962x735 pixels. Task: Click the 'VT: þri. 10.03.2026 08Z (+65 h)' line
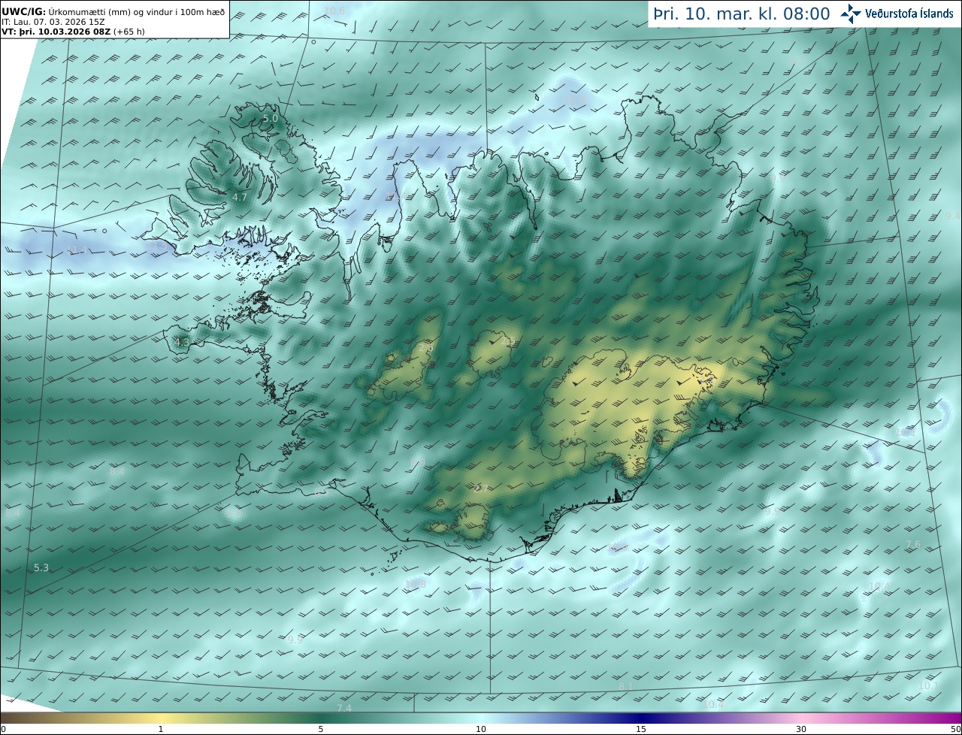point(73,32)
